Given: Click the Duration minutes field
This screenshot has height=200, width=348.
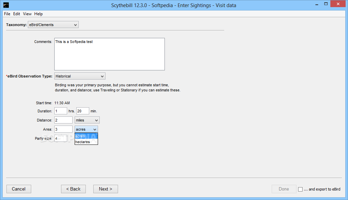Looking at the screenshot, I should [83, 111].
